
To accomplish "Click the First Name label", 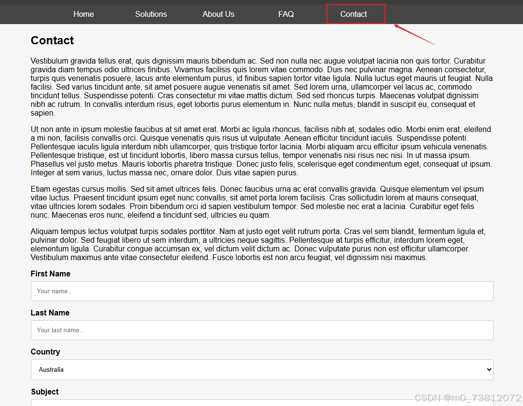I will tap(50, 274).
